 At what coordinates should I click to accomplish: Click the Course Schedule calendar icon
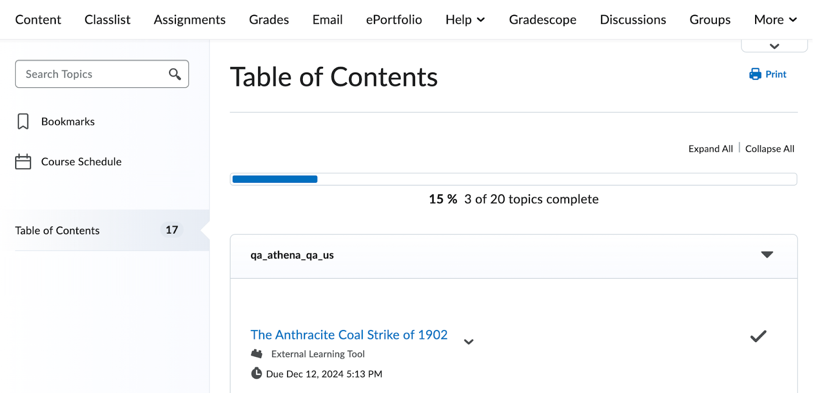coord(23,161)
